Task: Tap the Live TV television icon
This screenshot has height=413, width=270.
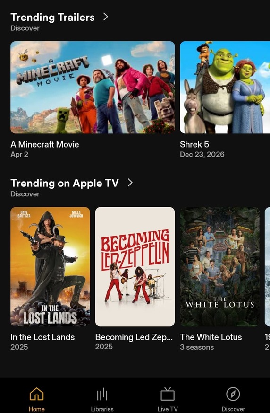Action: click(x=168, y=394)
